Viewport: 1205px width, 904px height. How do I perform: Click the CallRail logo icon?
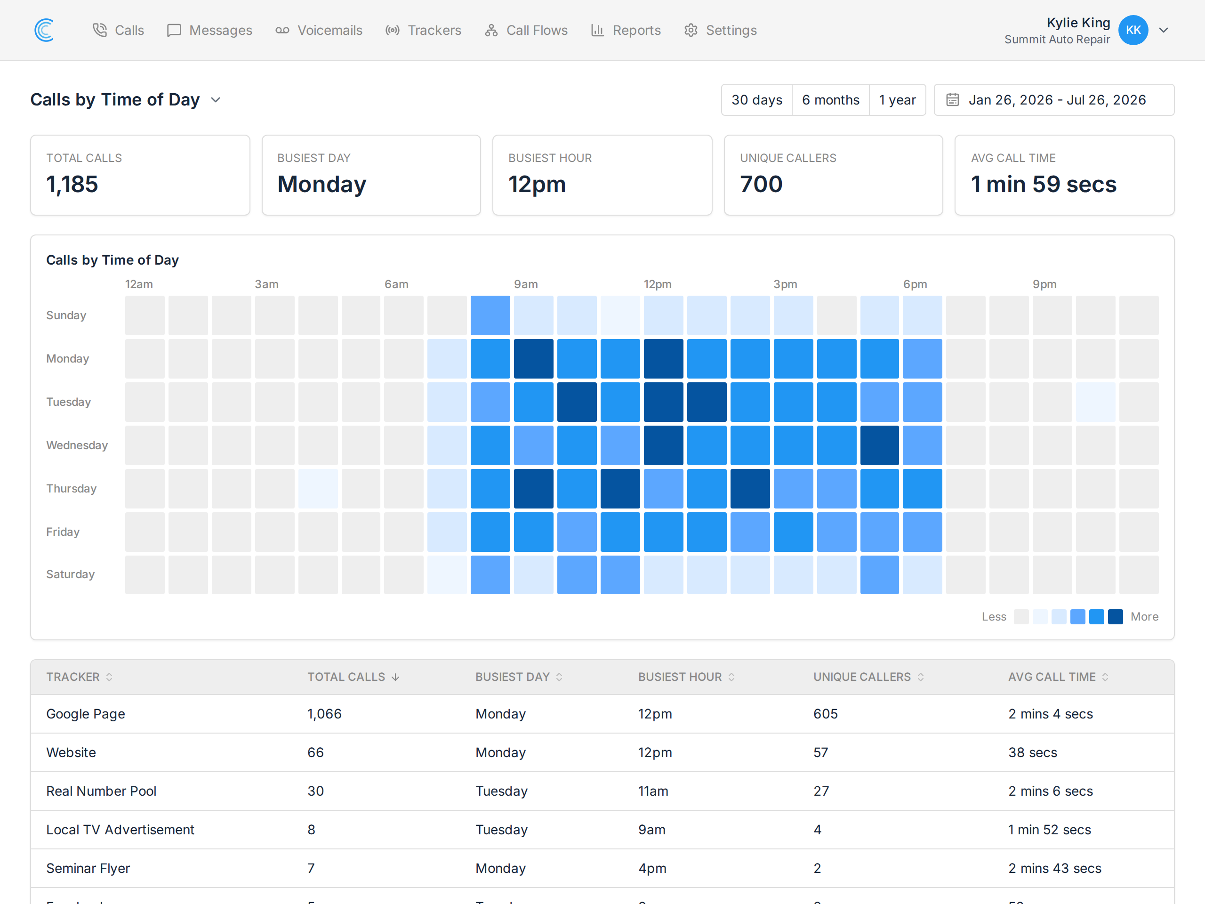pyautogui.click(x=44, y=30)
